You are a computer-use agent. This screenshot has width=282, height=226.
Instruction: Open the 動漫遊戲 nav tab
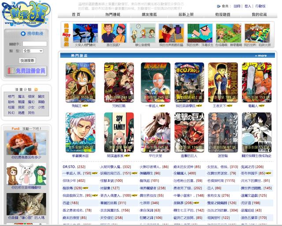point(223,15)
